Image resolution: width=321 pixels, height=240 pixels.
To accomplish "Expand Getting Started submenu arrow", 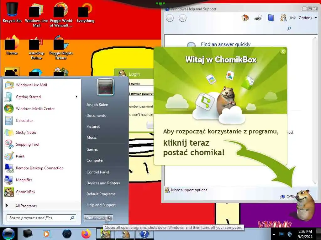I will (x=76, y=97).
